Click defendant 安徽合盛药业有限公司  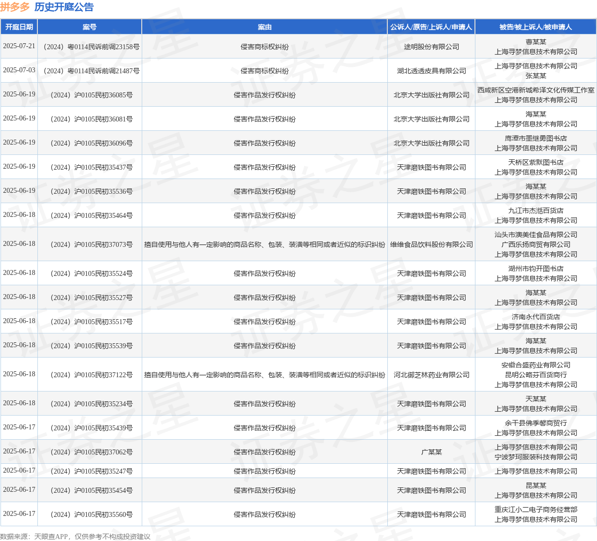[536, 365]
